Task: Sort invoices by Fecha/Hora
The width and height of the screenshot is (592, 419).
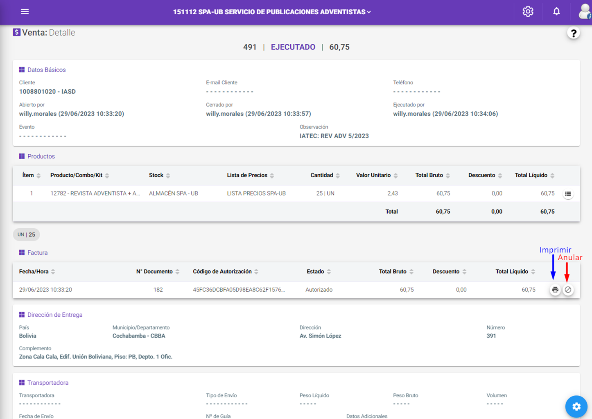Action: click(x=37, y=271)
